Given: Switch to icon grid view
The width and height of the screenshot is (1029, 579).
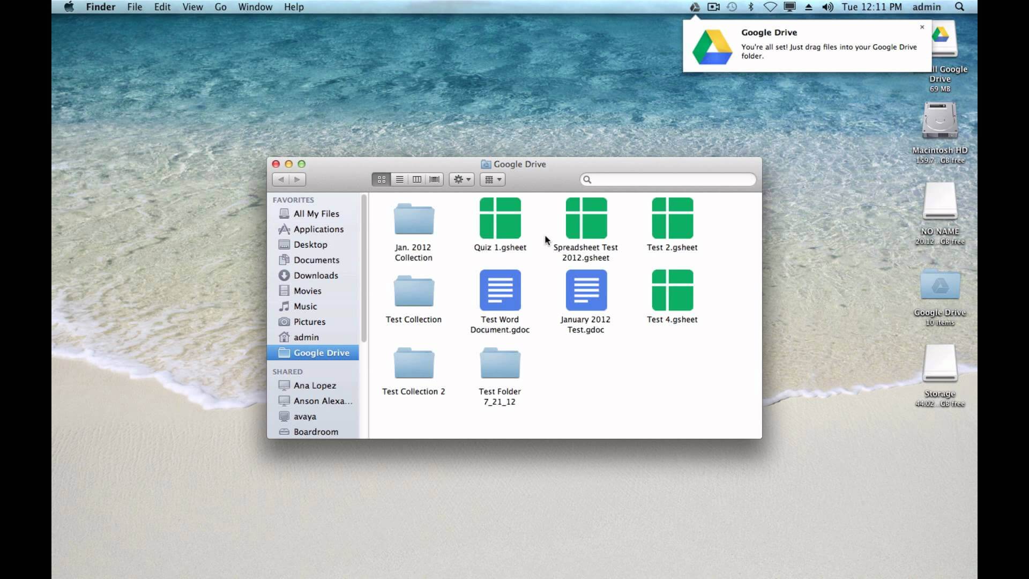Looking at the screenshot, I should tap(382, 179).
